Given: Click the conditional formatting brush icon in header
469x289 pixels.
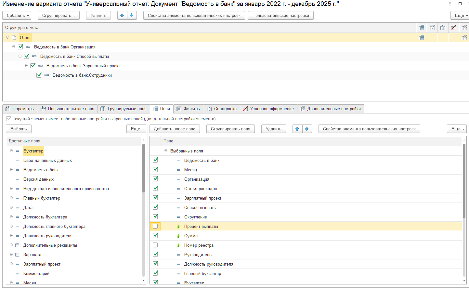Looking at the screenshot, I should pos(453,28).
